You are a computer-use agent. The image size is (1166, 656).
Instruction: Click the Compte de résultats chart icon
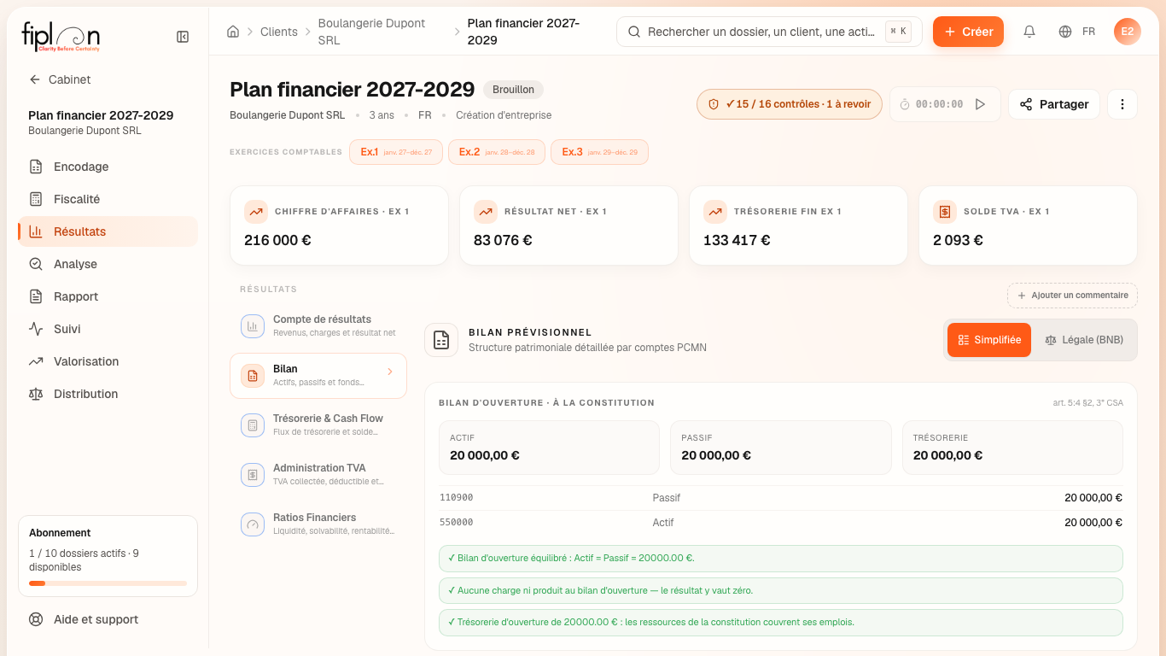253,325
